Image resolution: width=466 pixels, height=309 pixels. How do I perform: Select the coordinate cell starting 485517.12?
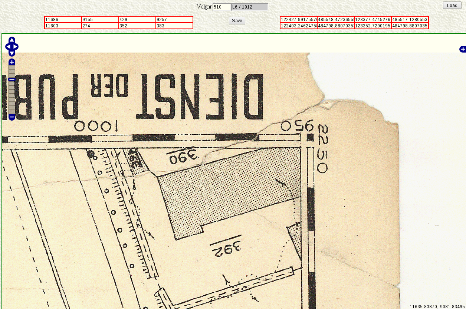click(410, 20)
